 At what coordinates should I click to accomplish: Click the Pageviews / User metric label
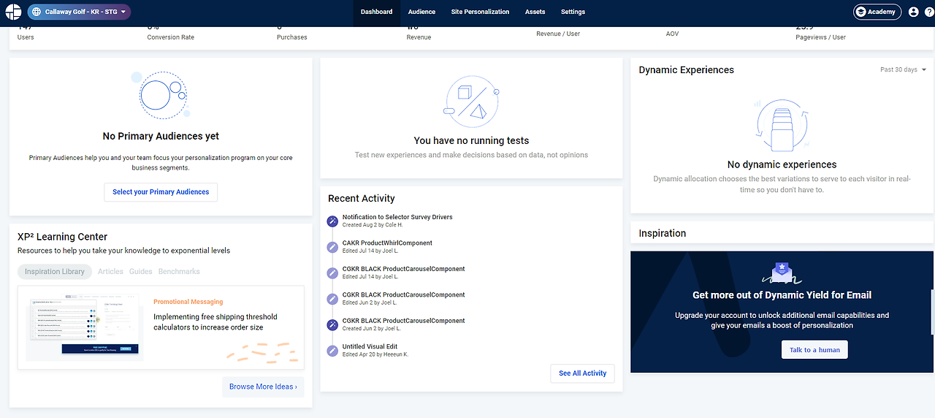point(821,37)
